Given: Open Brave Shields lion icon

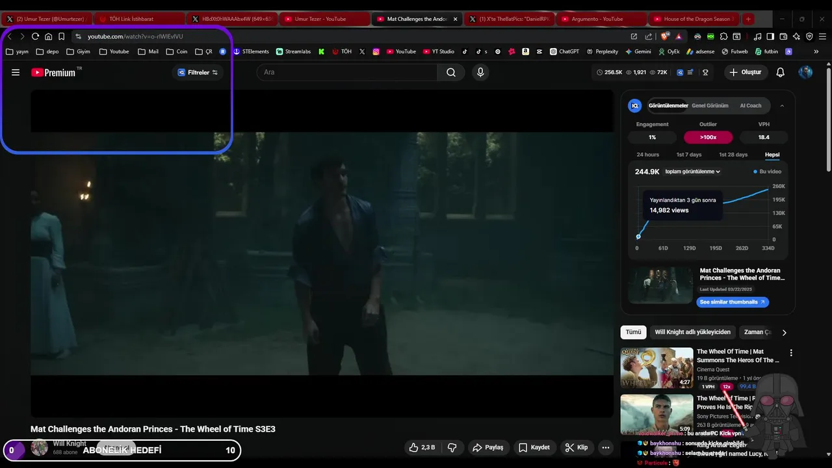Looking at the screenshot, I should 665,36.
